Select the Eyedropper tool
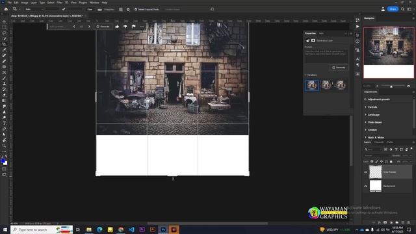The width and height of the screenshot is (416, 234). tap(4, 50)
